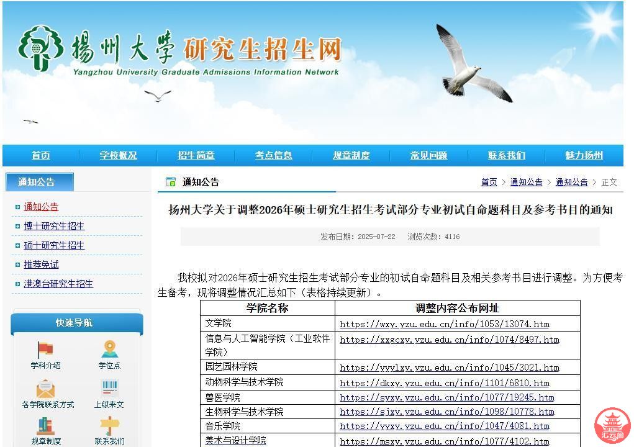Click second 通知公告 breadcrumb link
Viewport: 634px width, 447px height.
point(571,183)
